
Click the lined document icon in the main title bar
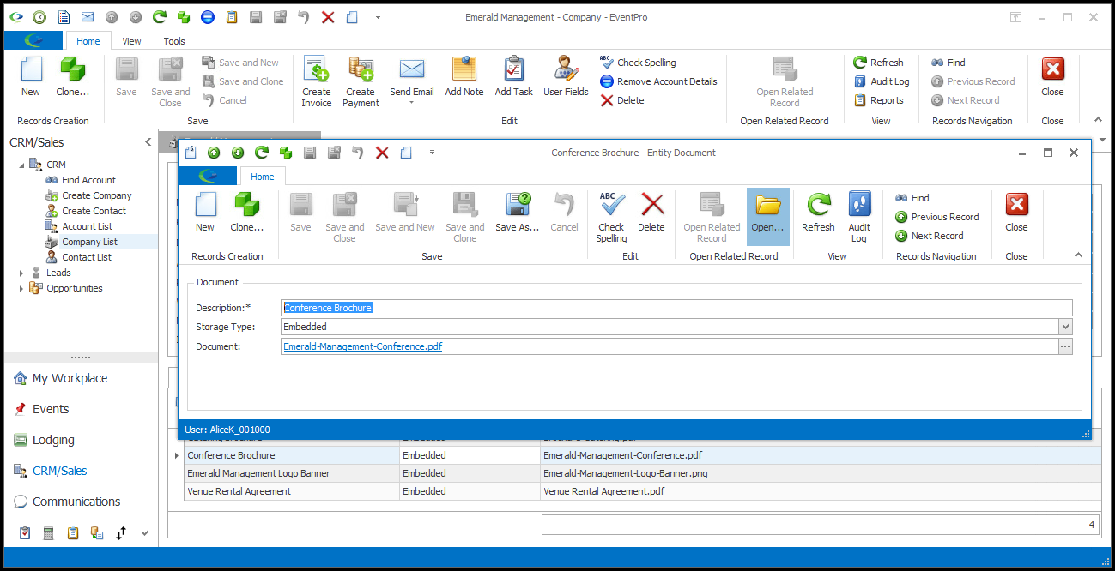64,17
